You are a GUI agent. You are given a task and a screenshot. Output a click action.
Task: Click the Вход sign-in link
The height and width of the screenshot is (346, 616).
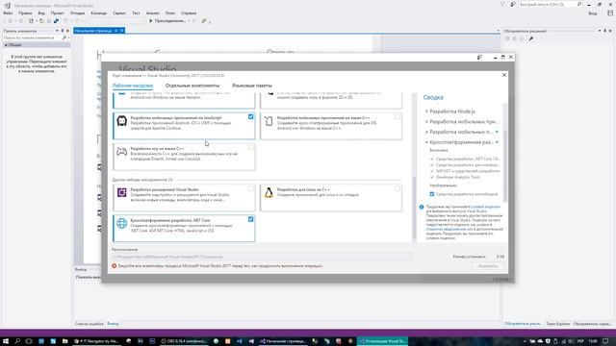tap(593, 12)
